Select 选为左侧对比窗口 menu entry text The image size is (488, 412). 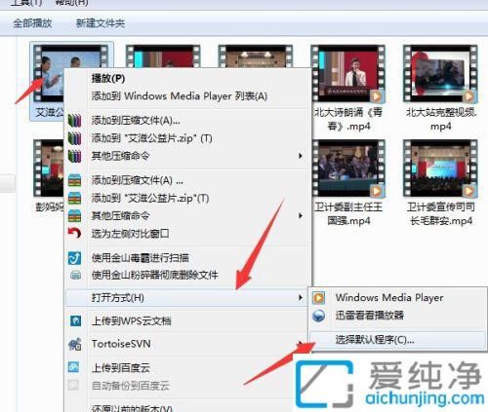click(130, 234)
